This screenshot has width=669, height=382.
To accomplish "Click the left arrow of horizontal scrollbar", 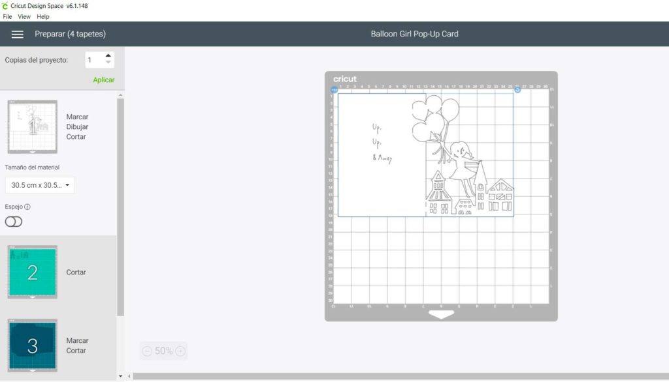I will click(129, 376).
